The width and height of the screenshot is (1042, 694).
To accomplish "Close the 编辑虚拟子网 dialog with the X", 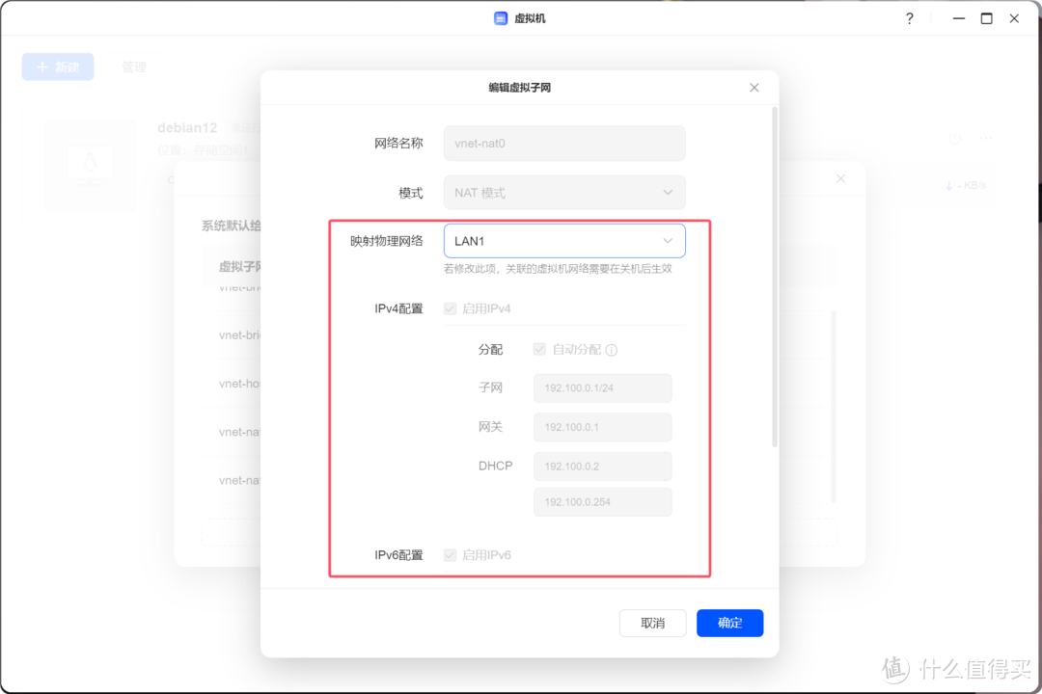I will [754, 87].
